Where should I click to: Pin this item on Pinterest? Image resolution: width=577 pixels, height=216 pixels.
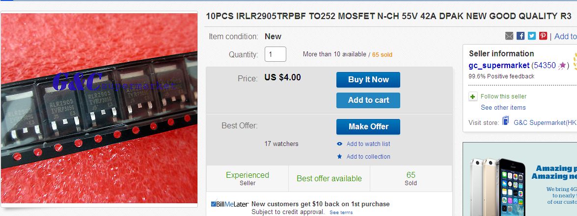[x=543, y=36]
